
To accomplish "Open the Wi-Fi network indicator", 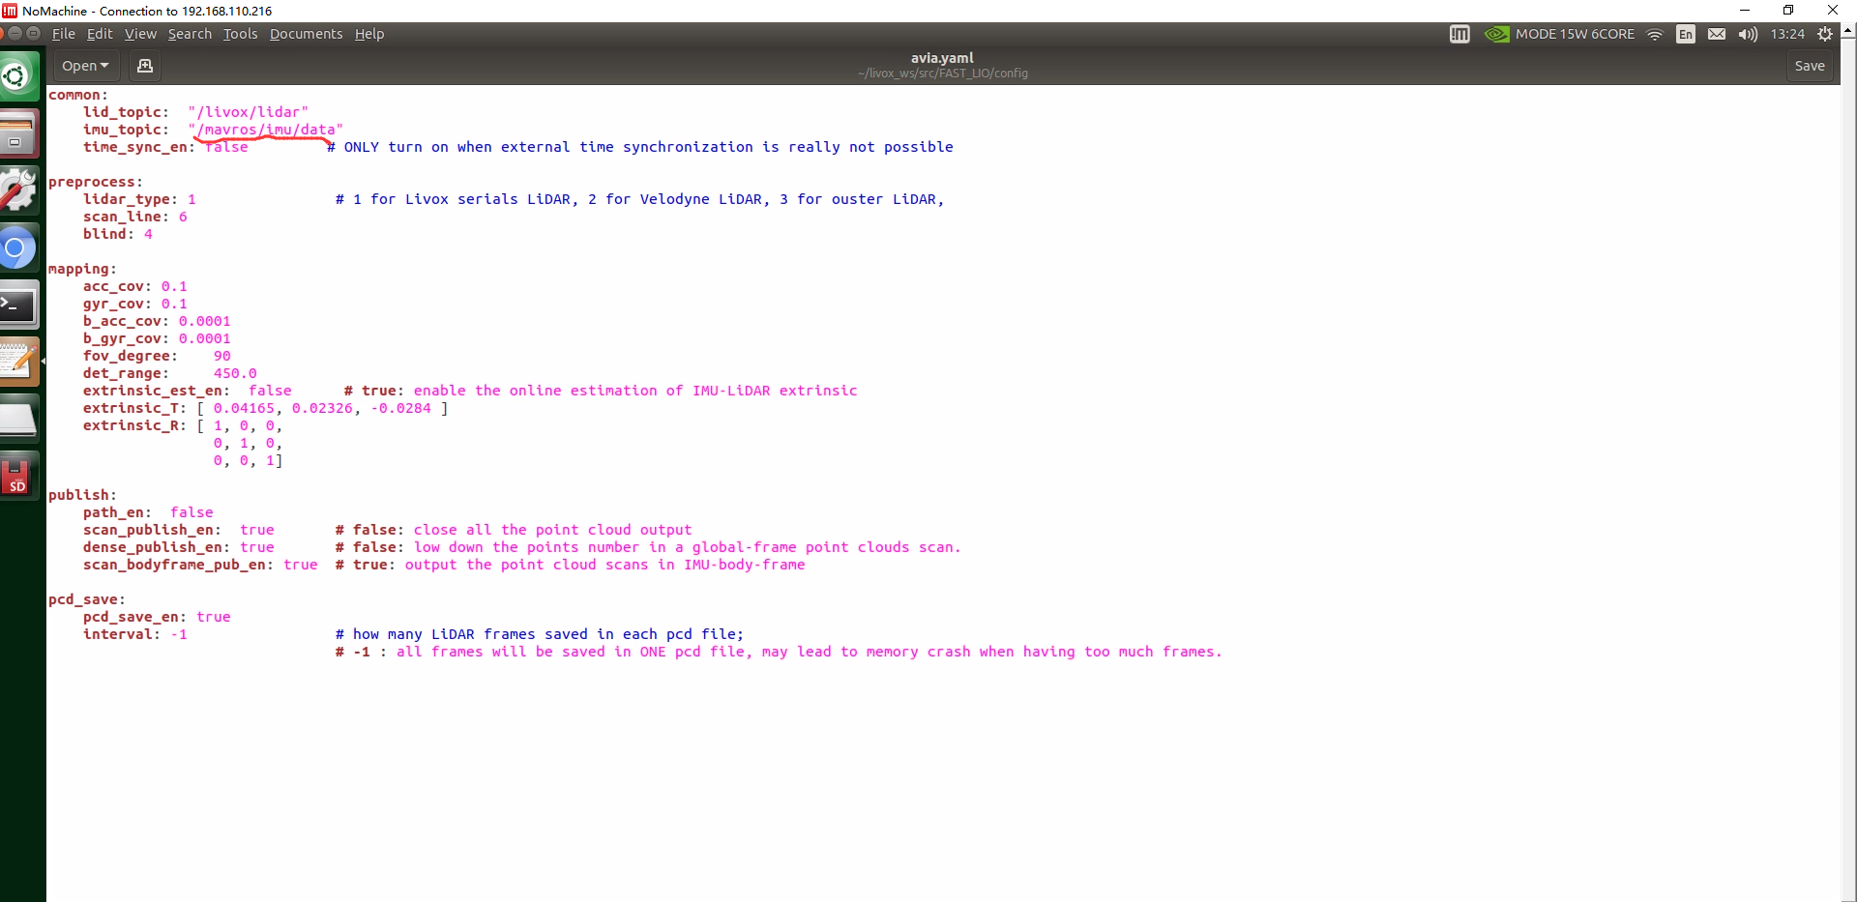I will 1655,34.
